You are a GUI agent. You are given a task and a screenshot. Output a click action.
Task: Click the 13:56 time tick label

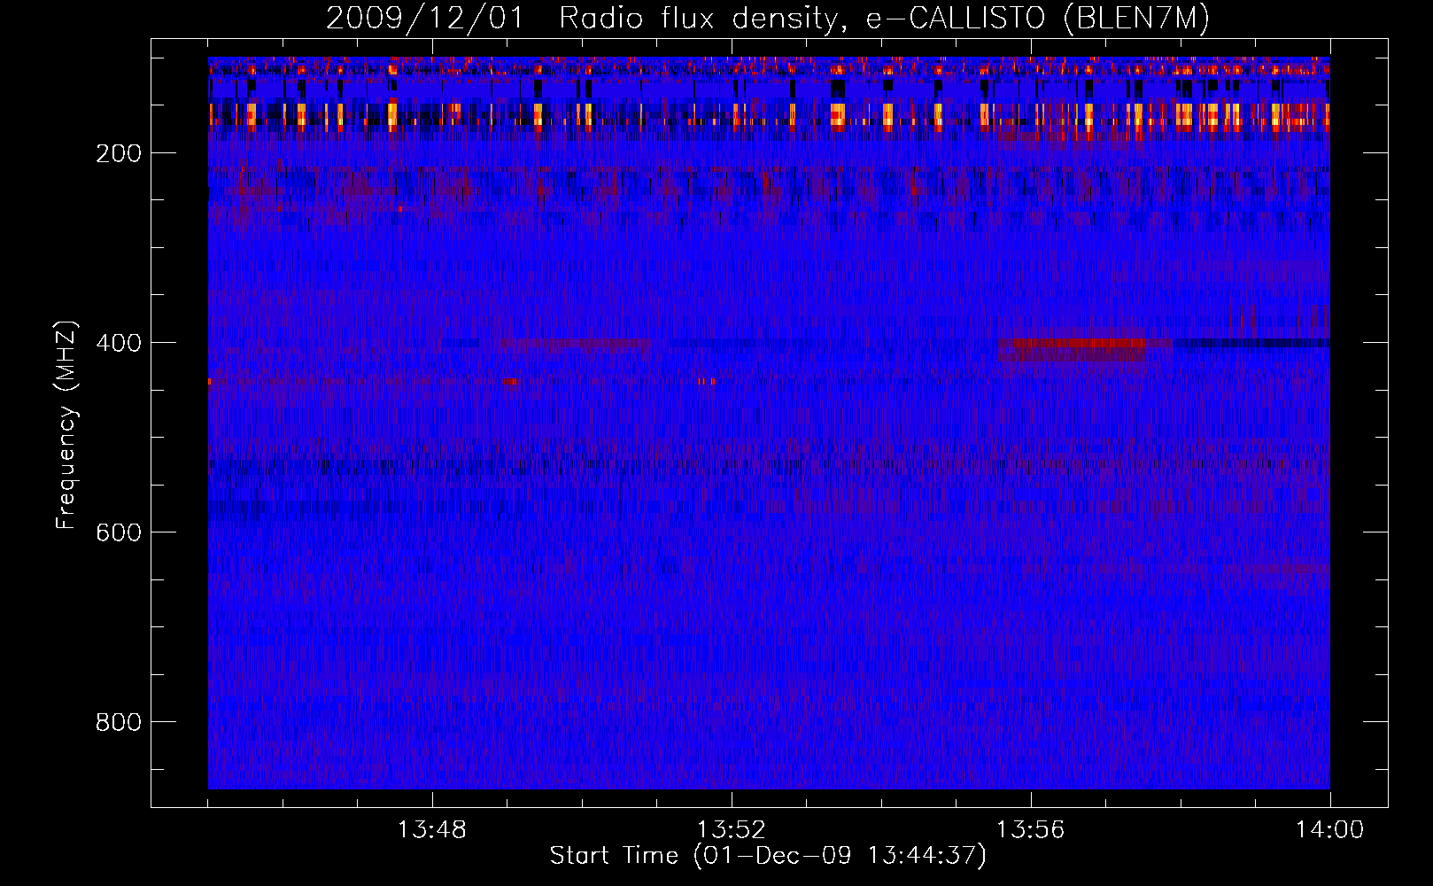(1030, 830)
